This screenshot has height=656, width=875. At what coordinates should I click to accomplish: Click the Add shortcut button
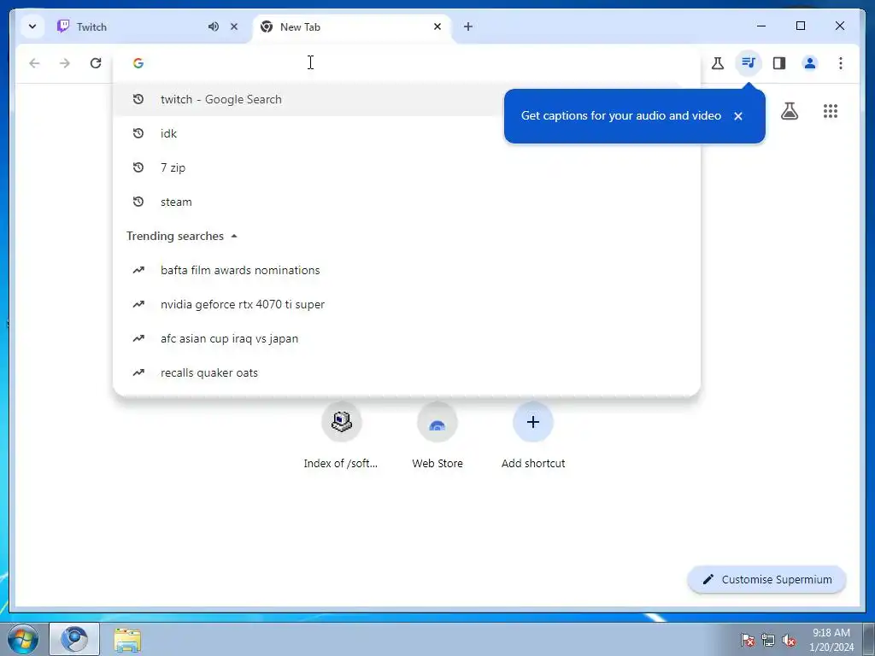533,437
